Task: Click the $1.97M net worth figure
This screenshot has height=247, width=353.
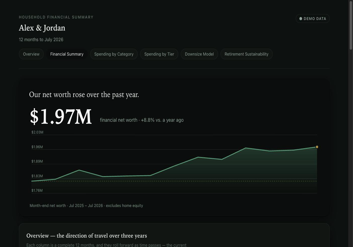Action: (x=61, y=117)
